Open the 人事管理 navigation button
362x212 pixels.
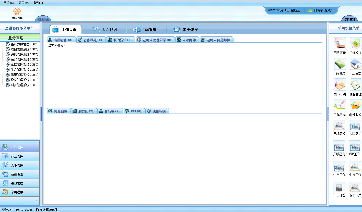pos(20,165)
